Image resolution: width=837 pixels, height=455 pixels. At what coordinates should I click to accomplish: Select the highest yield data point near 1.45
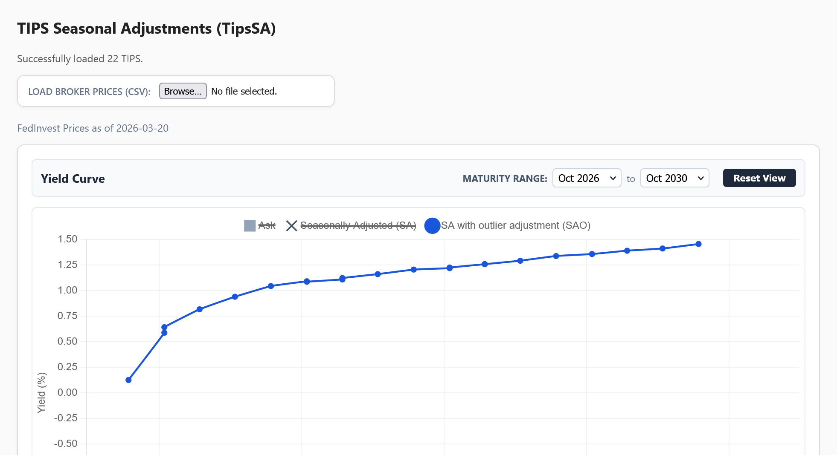(x=698, y=244)
